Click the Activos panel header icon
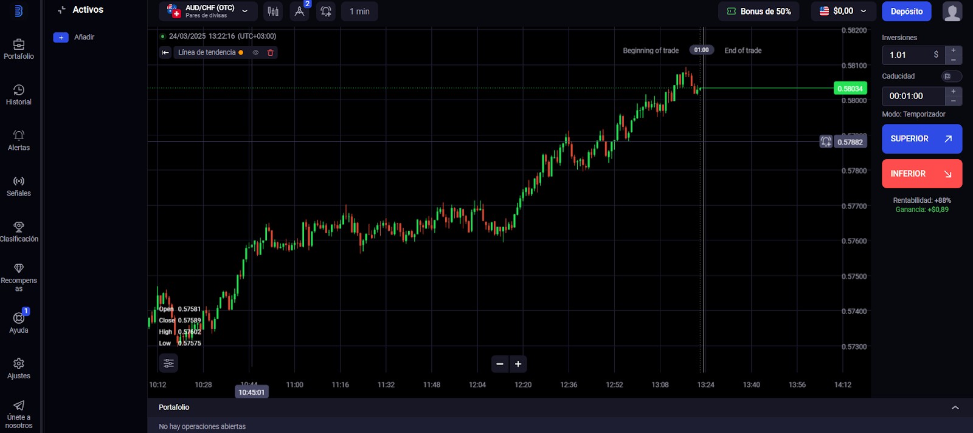 click(x=61, y=10)
